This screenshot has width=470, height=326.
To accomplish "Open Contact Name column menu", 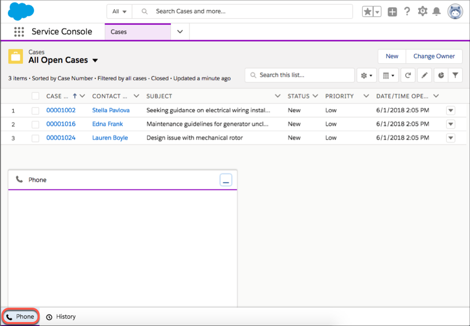I will pyautogui.click(x=136, y=96).
